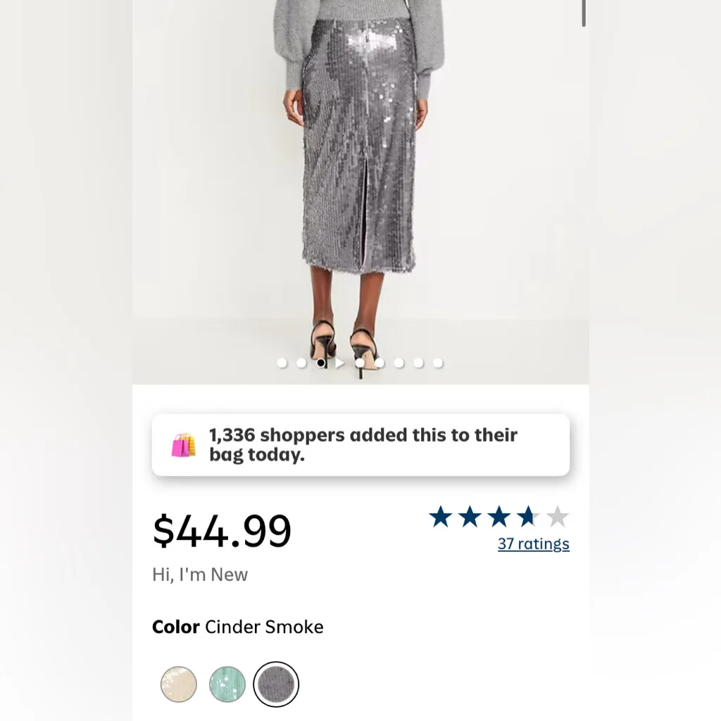Click the page scrollbar thumb
721x721 pixels.
pos(584,14)
